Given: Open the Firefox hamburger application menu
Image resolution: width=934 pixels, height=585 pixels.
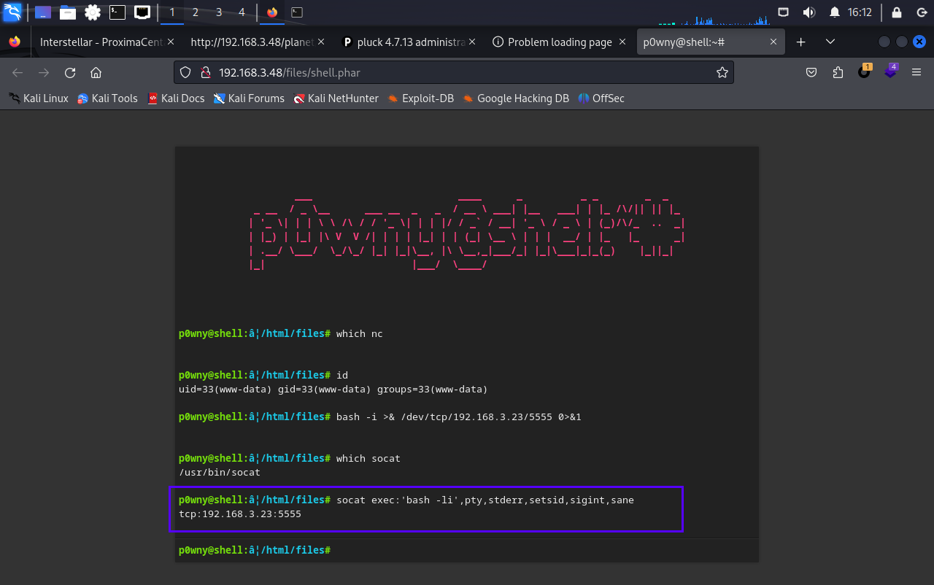Looking at the screenshot, I should tap(917, 72).
